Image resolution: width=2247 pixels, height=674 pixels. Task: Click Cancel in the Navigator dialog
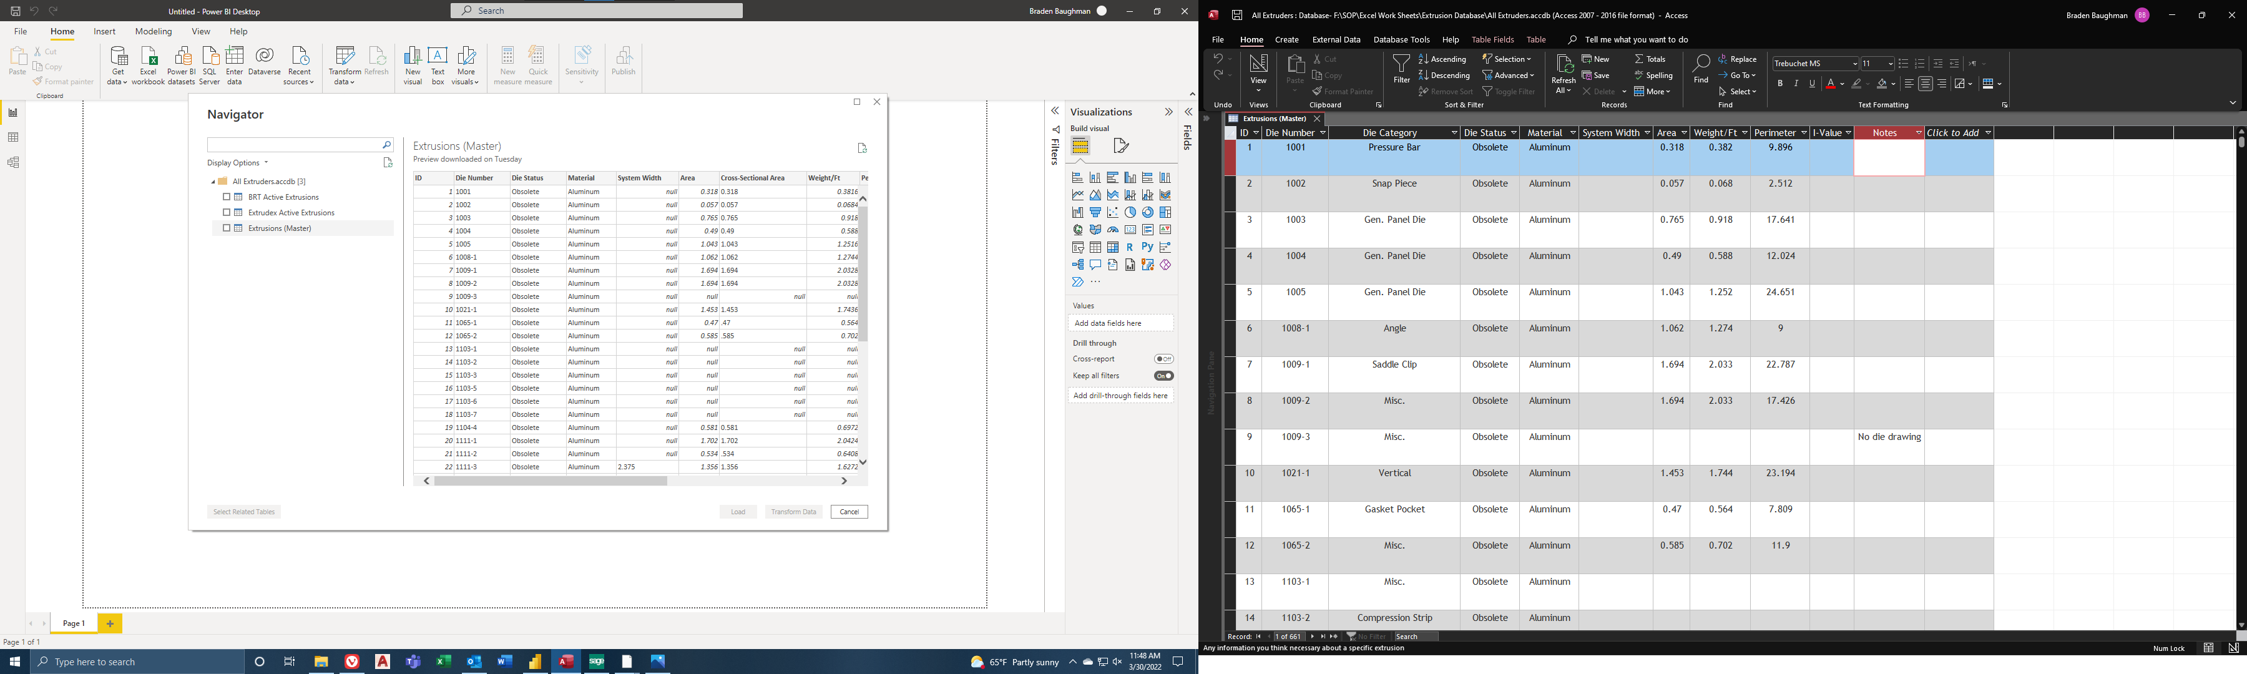point(849,512)
